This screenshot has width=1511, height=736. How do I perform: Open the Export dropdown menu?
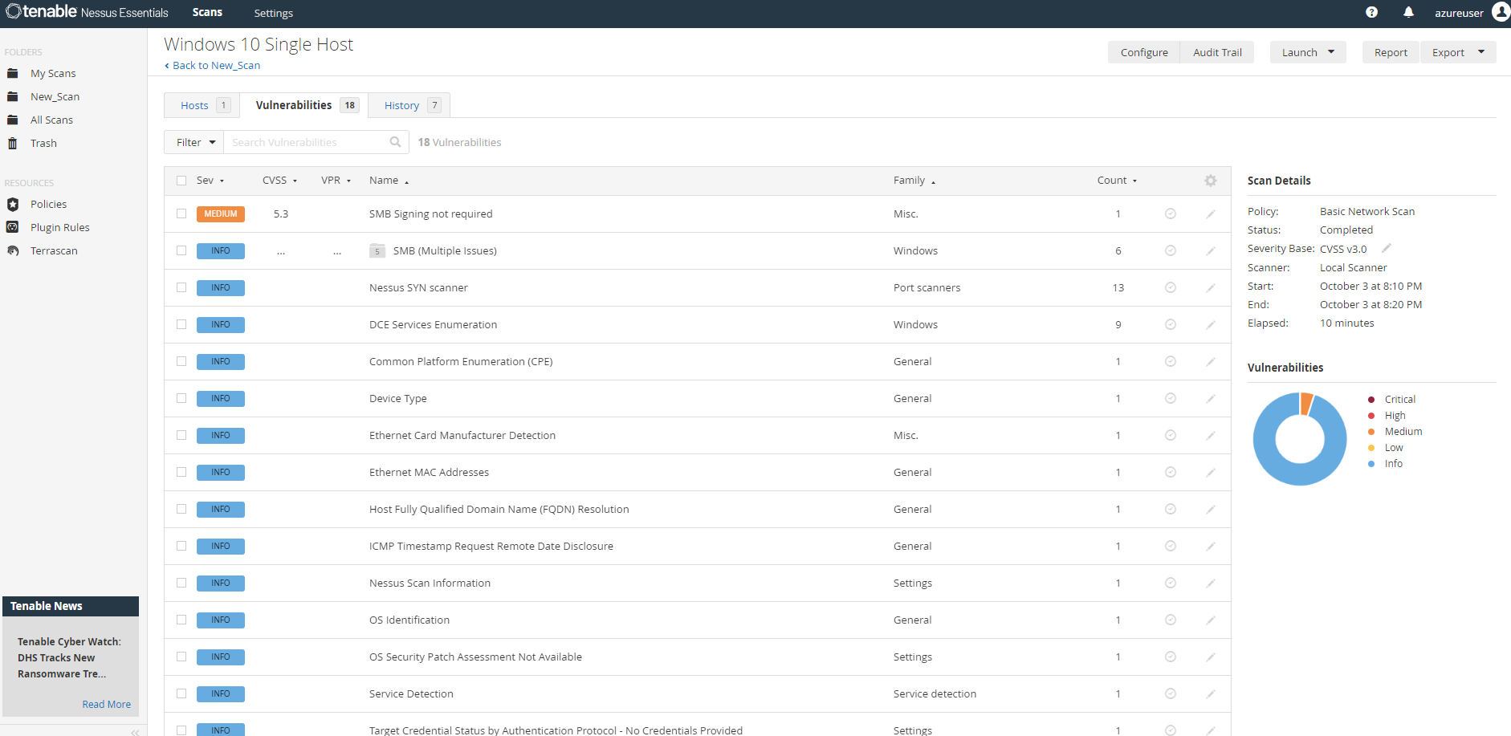[x=1458, y=52]
